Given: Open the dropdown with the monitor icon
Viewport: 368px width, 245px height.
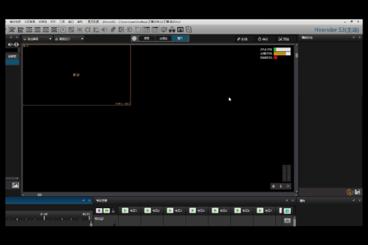Looking at the screenshot, I should pos(37,39).
